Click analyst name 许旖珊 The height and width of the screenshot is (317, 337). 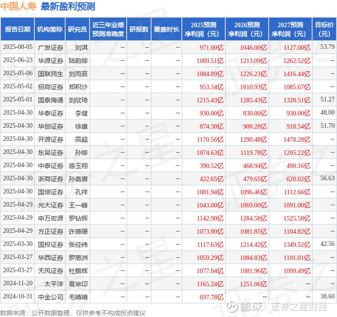click(78, 231)
